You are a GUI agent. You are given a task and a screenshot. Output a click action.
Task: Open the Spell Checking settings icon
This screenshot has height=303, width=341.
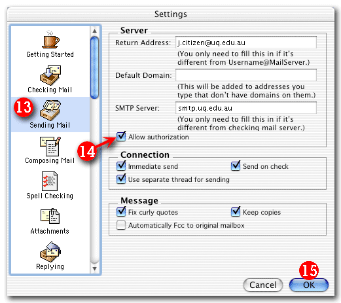[50, 181]
